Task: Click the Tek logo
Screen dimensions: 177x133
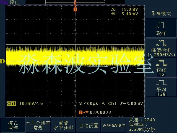Action: [4, 2]
